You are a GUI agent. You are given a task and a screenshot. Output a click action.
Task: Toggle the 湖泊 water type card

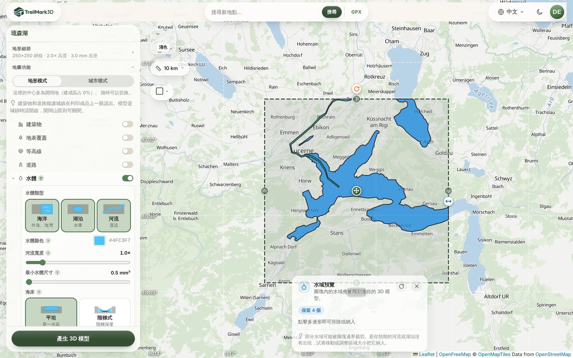pos(78,216)
